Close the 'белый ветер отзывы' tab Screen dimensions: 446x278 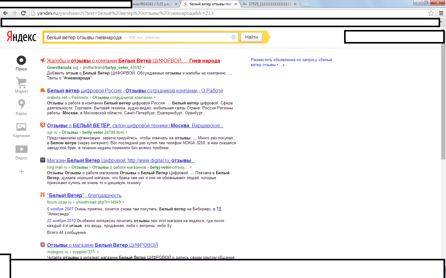click(x=236, y=4)
